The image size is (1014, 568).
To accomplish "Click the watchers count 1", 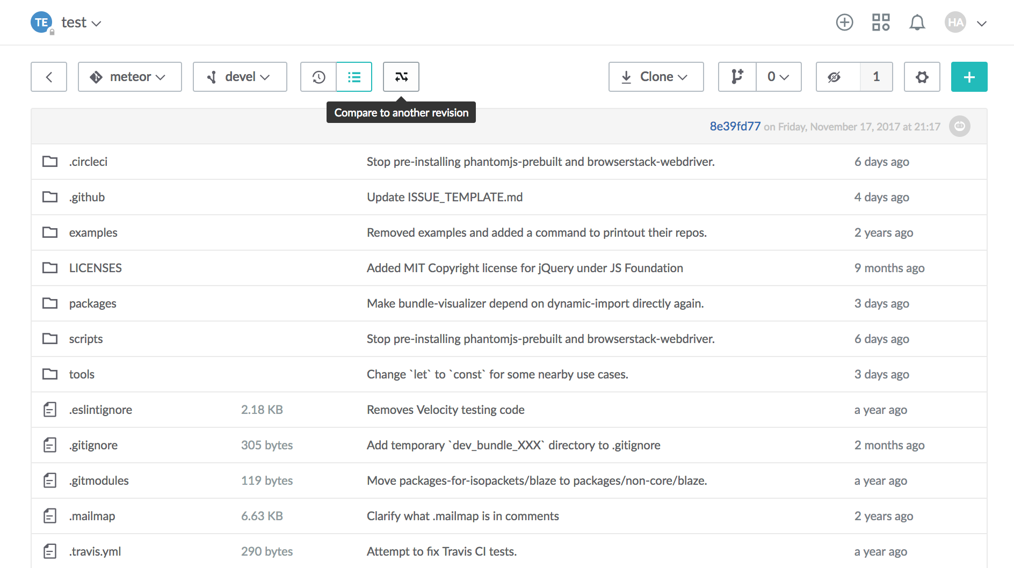I will tap(876, 77).
